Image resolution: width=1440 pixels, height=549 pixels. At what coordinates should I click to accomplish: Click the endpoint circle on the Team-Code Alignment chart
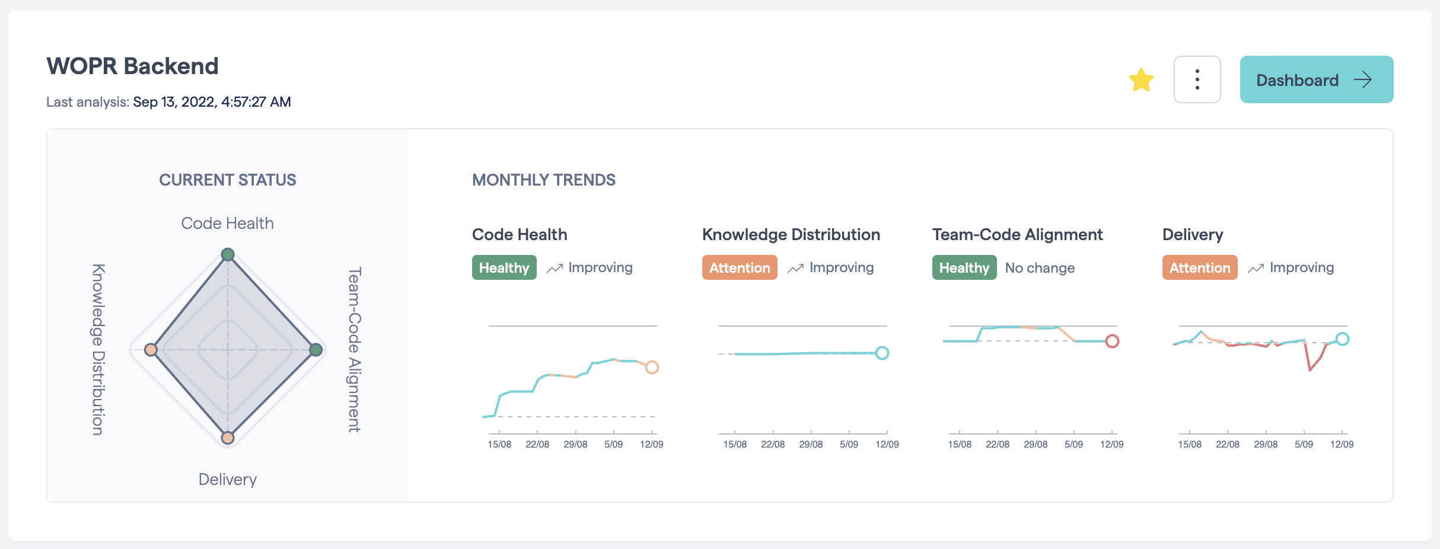1113,342
